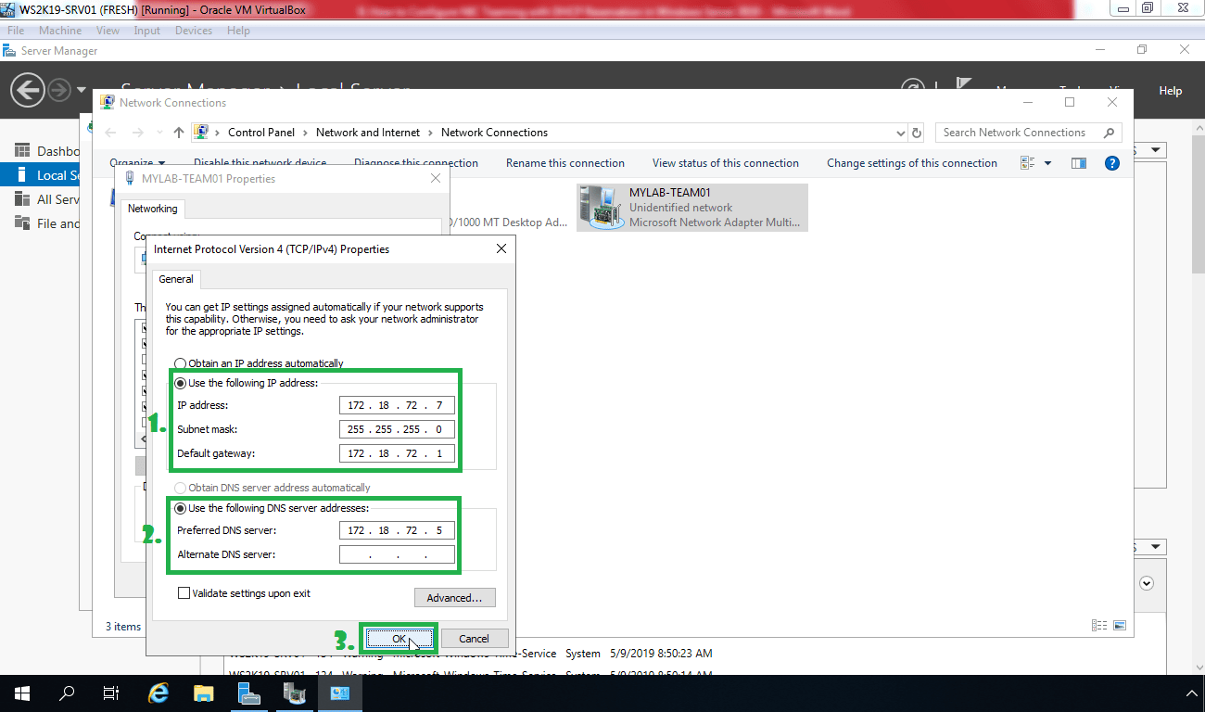Select Use the following IP address
The height and width of the screenshot is (712, 1205).
[x=181, y=383]
